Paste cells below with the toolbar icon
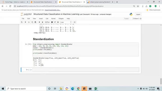 coord(35,22)
